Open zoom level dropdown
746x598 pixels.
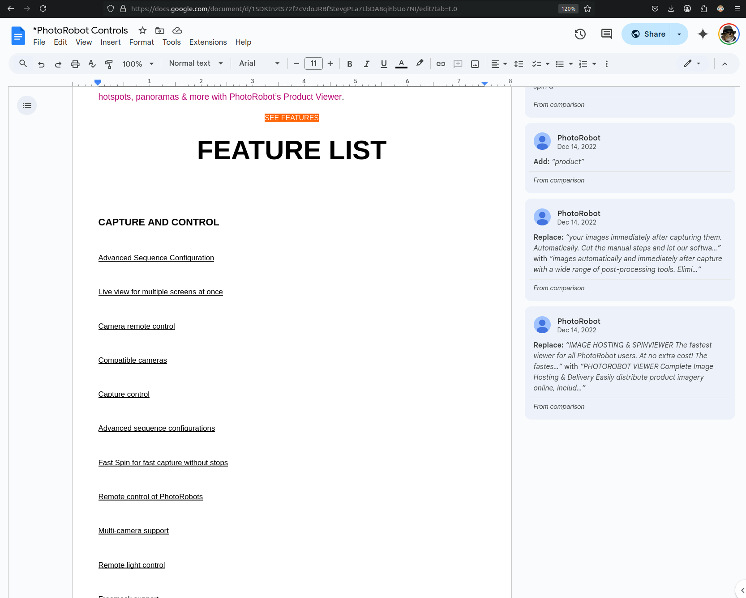138,64
